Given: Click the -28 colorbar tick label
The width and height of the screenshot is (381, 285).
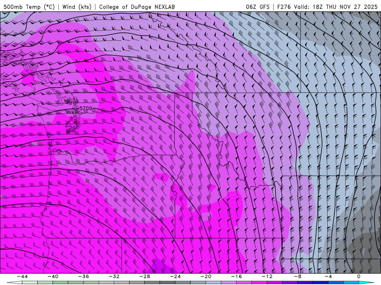Looking at the screenshot, I should click(x=145, y=276).
